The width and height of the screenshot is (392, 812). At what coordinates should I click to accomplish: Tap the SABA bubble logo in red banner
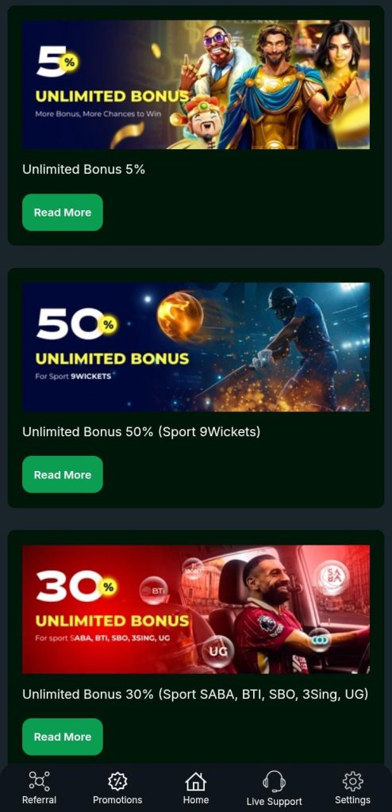pos(331,577)
